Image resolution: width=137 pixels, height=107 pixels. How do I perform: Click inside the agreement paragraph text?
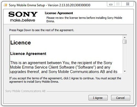pos(64,67)
